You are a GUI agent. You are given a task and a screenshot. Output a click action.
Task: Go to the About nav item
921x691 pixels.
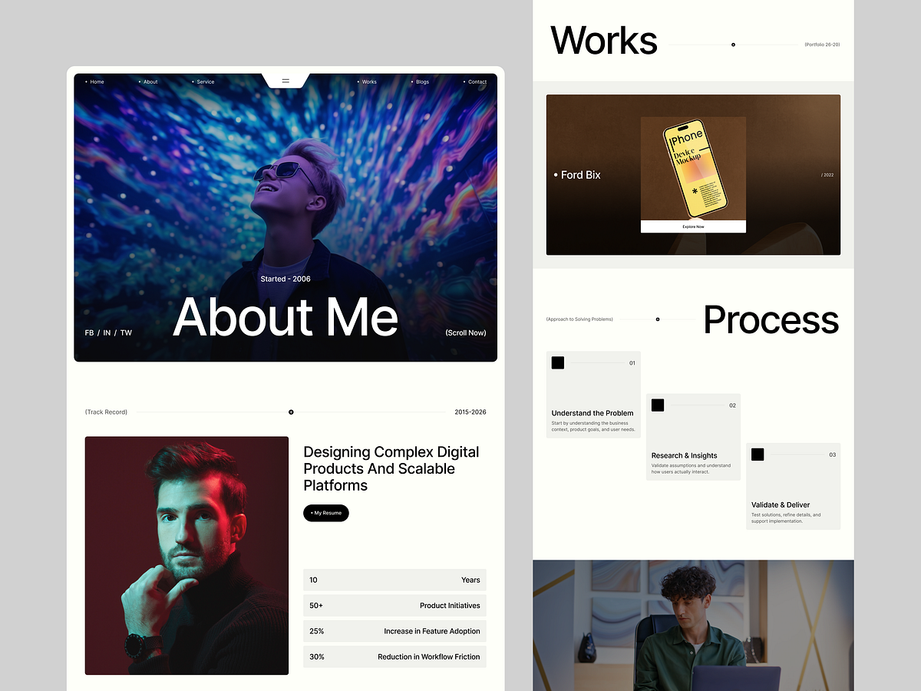point(148,81)
